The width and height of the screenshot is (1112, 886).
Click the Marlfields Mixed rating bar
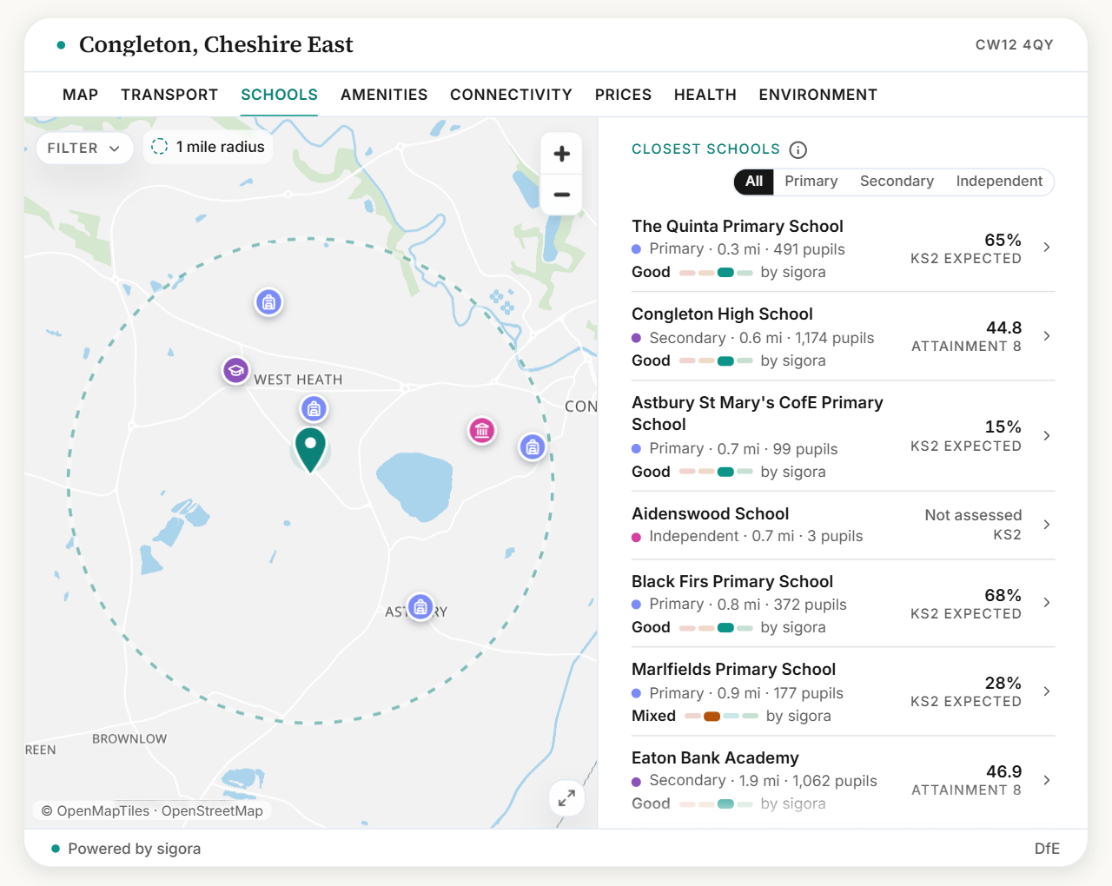click(x=722, y=717)
